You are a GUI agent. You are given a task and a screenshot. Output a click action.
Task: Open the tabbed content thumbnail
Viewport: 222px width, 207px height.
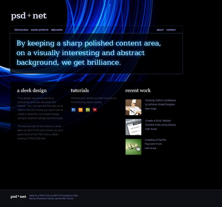tap(133, 127)
